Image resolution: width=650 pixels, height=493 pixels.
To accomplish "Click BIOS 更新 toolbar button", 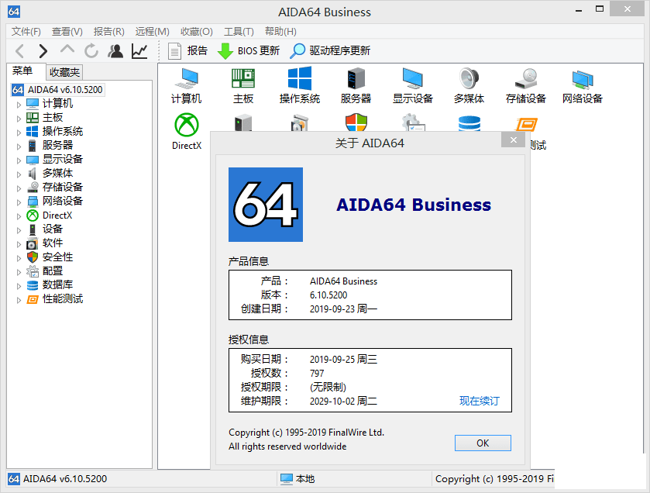I will tap(249, 51).
